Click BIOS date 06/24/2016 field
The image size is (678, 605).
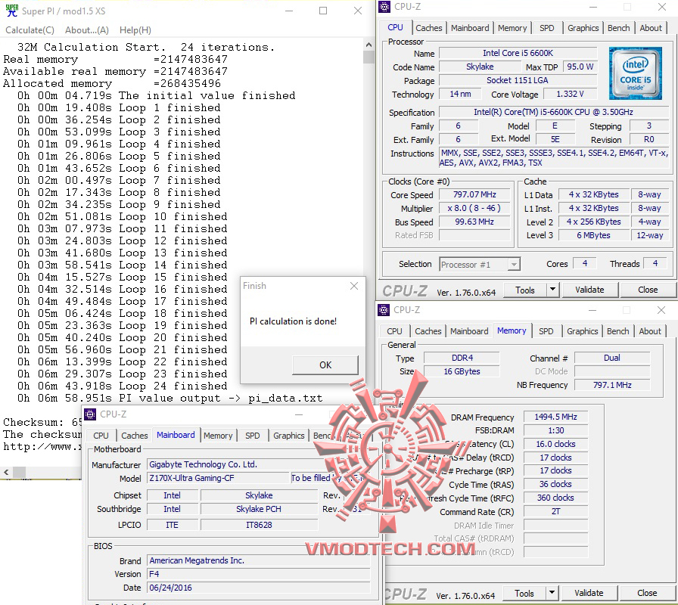258,588
